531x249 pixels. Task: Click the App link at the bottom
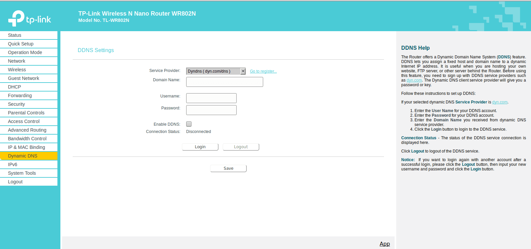[x=385, y=244]
